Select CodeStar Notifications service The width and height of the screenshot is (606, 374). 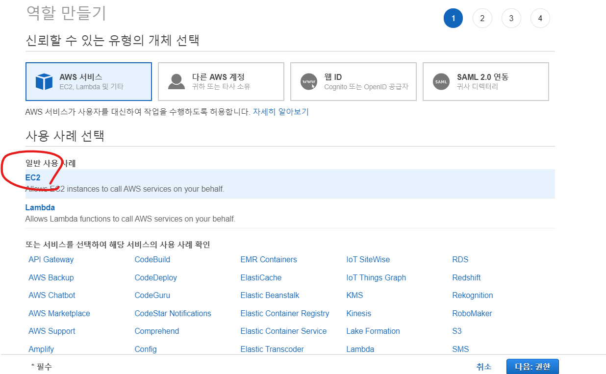pos(173,314)
